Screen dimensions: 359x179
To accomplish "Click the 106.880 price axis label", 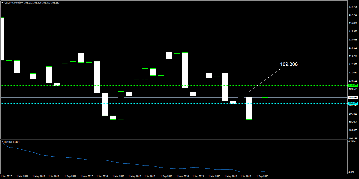I will pos(353,114).
